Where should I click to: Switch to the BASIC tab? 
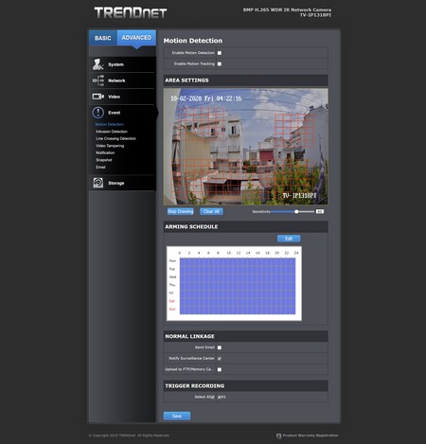[103, 38]
